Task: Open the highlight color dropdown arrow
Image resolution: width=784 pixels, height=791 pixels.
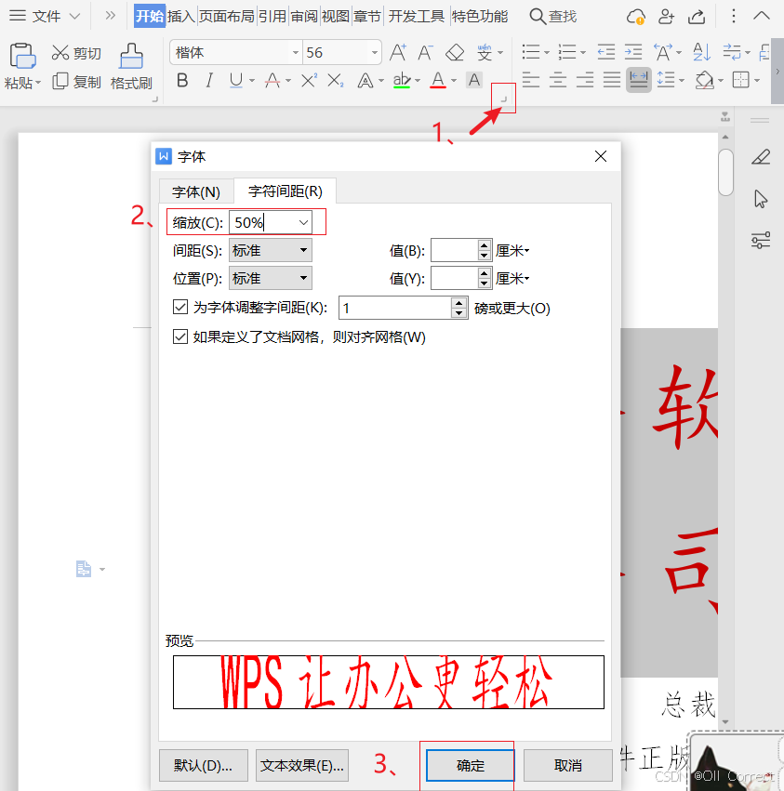Action: 417,80
